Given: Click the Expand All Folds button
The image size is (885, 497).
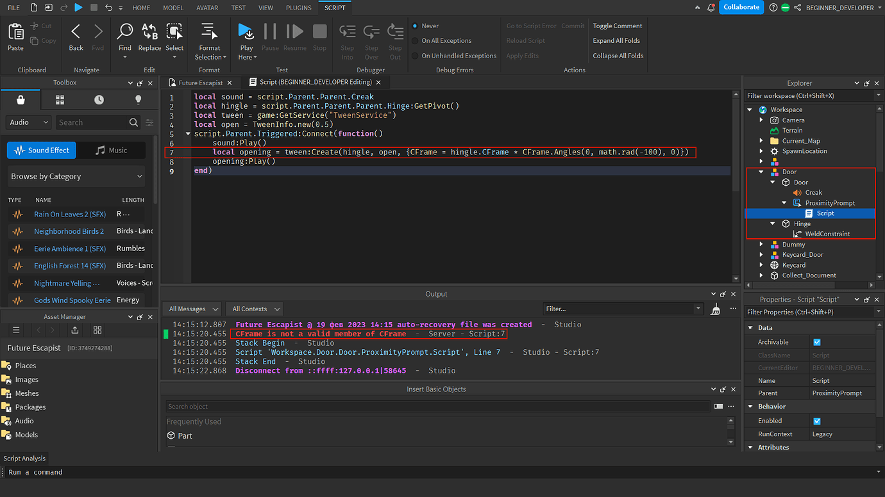Looking at the screenshot, I should pyautogui.click(x=616, y=40).
